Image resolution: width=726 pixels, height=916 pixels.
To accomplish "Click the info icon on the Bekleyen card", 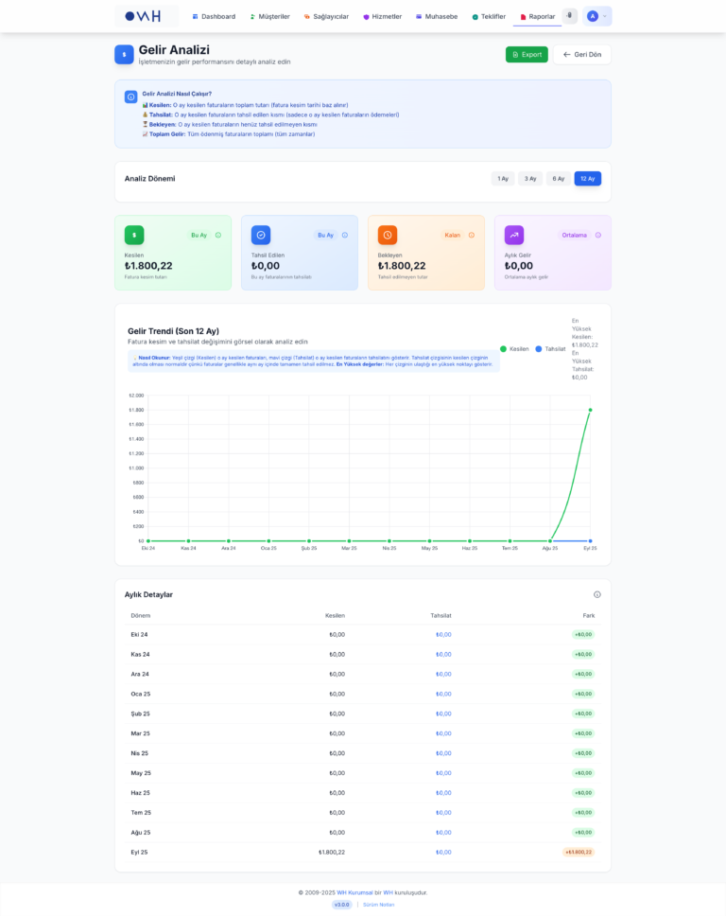I will pyautogui.click(x=472, y=235).
